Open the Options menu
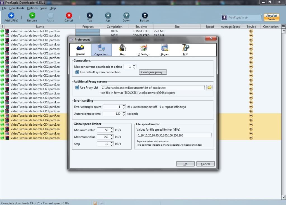 point(32,8)
